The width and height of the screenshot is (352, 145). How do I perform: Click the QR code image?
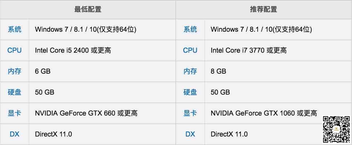336,129
